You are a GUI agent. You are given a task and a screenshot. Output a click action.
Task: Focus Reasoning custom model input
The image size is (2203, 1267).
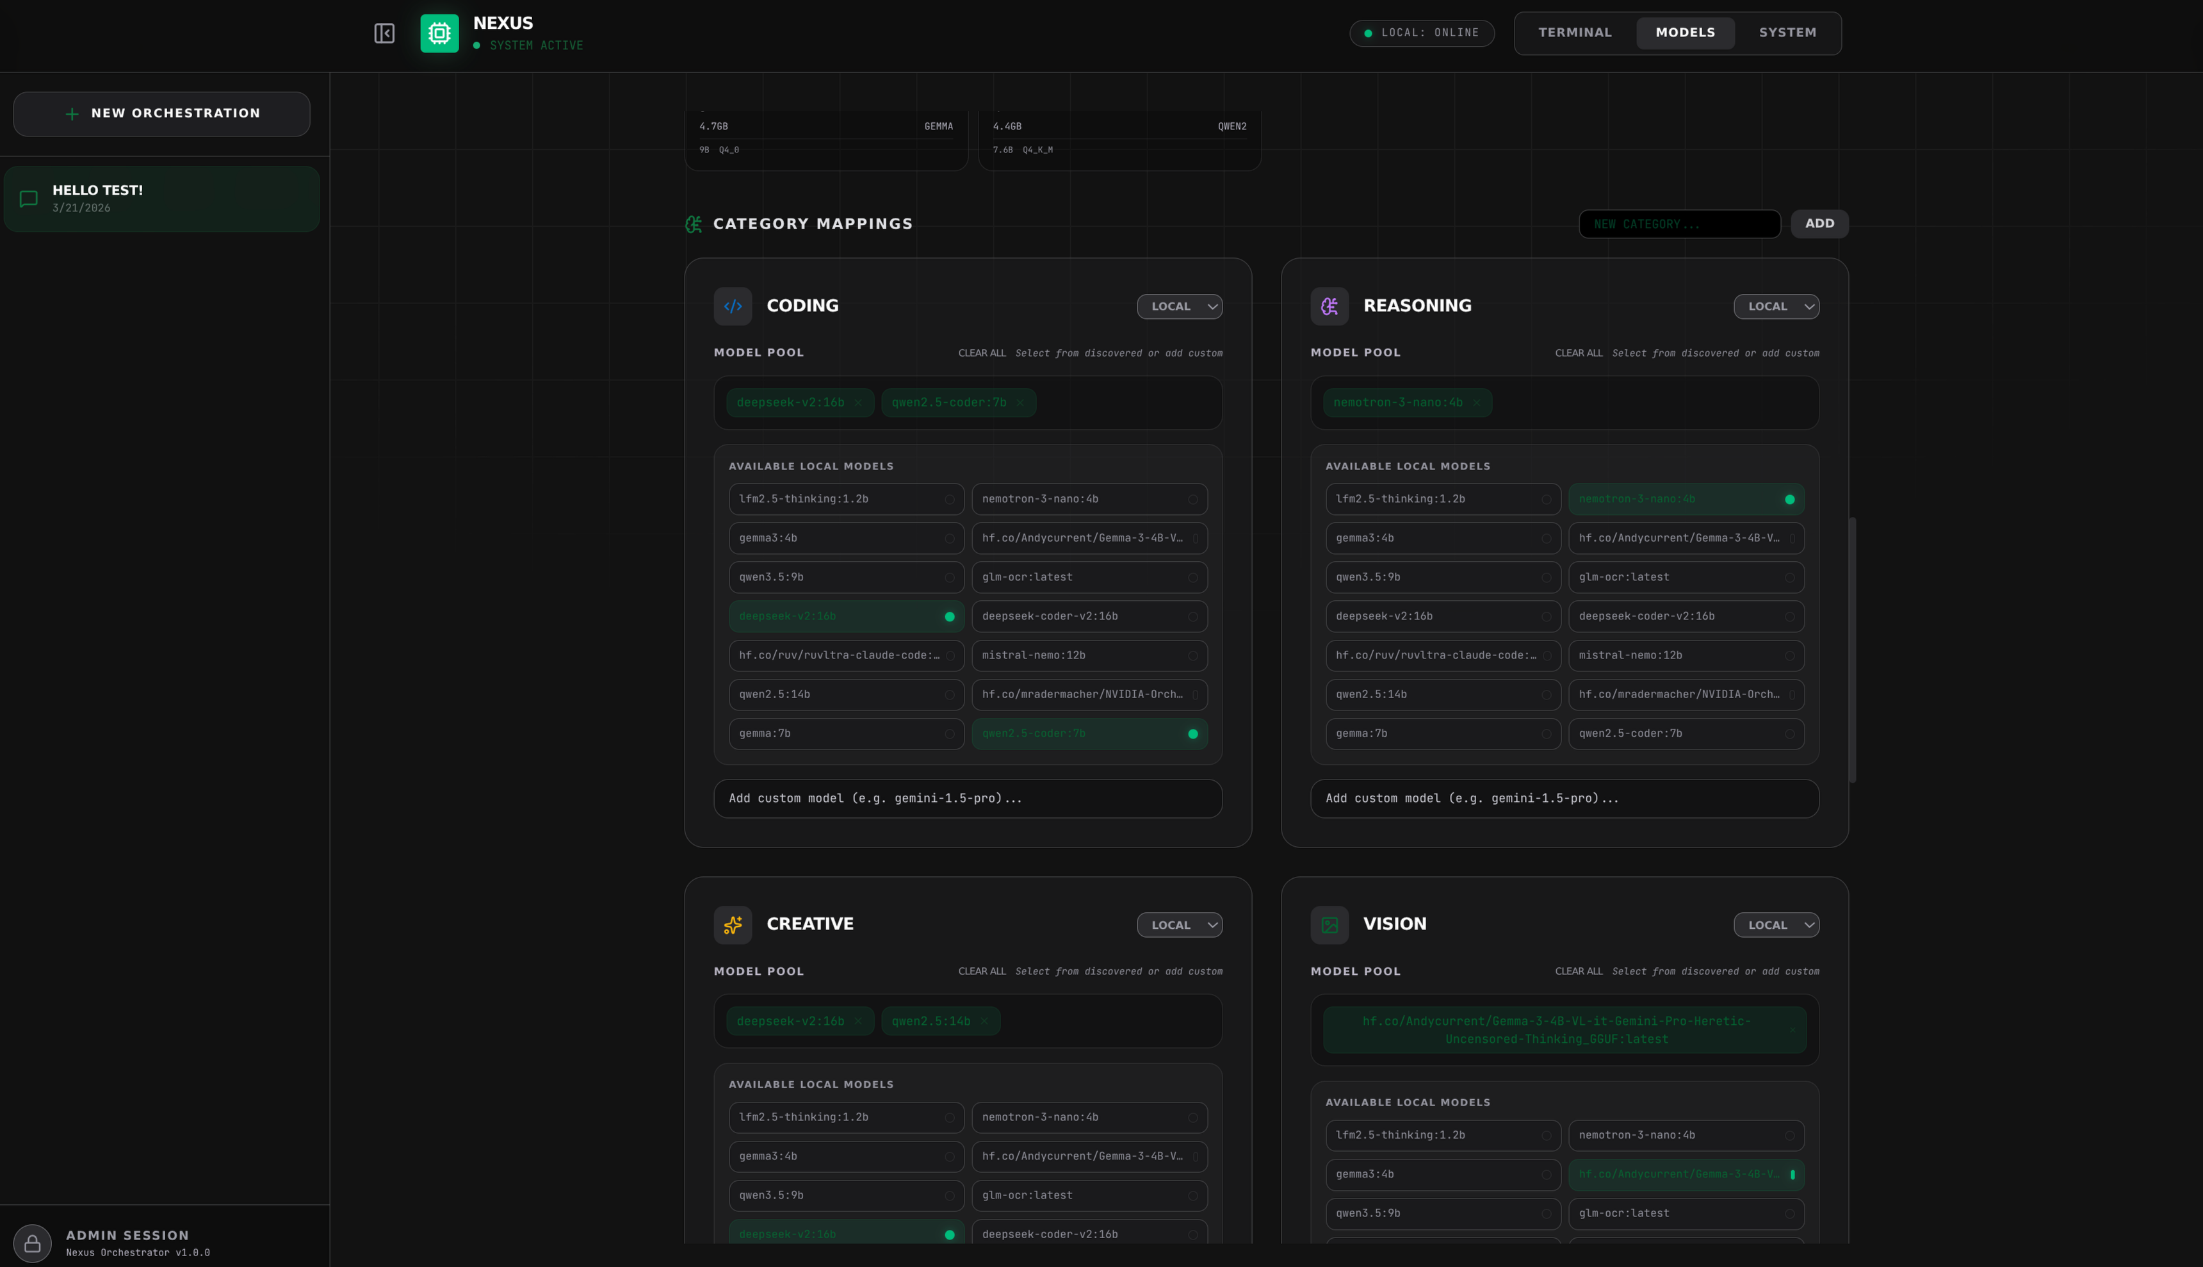(x=1565, y=799)
